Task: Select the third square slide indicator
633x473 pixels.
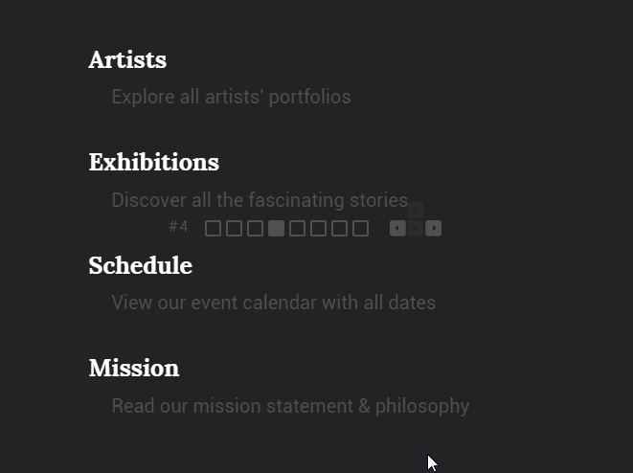Action: (255, 229)
